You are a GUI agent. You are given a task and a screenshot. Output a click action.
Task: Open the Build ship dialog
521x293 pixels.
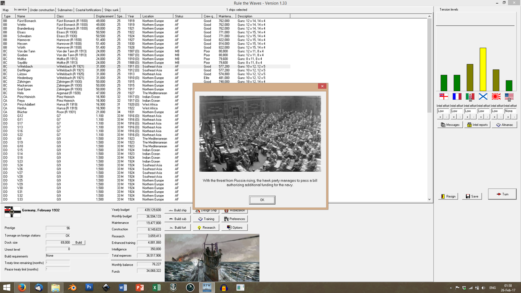pyautogui.click(x=177, y=210)
